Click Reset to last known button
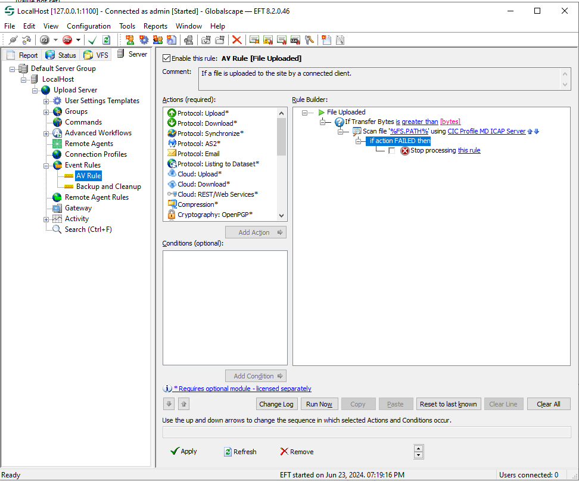Image resolution: width=579 pixels, height=481 pixels. click(x=449, y=404)
